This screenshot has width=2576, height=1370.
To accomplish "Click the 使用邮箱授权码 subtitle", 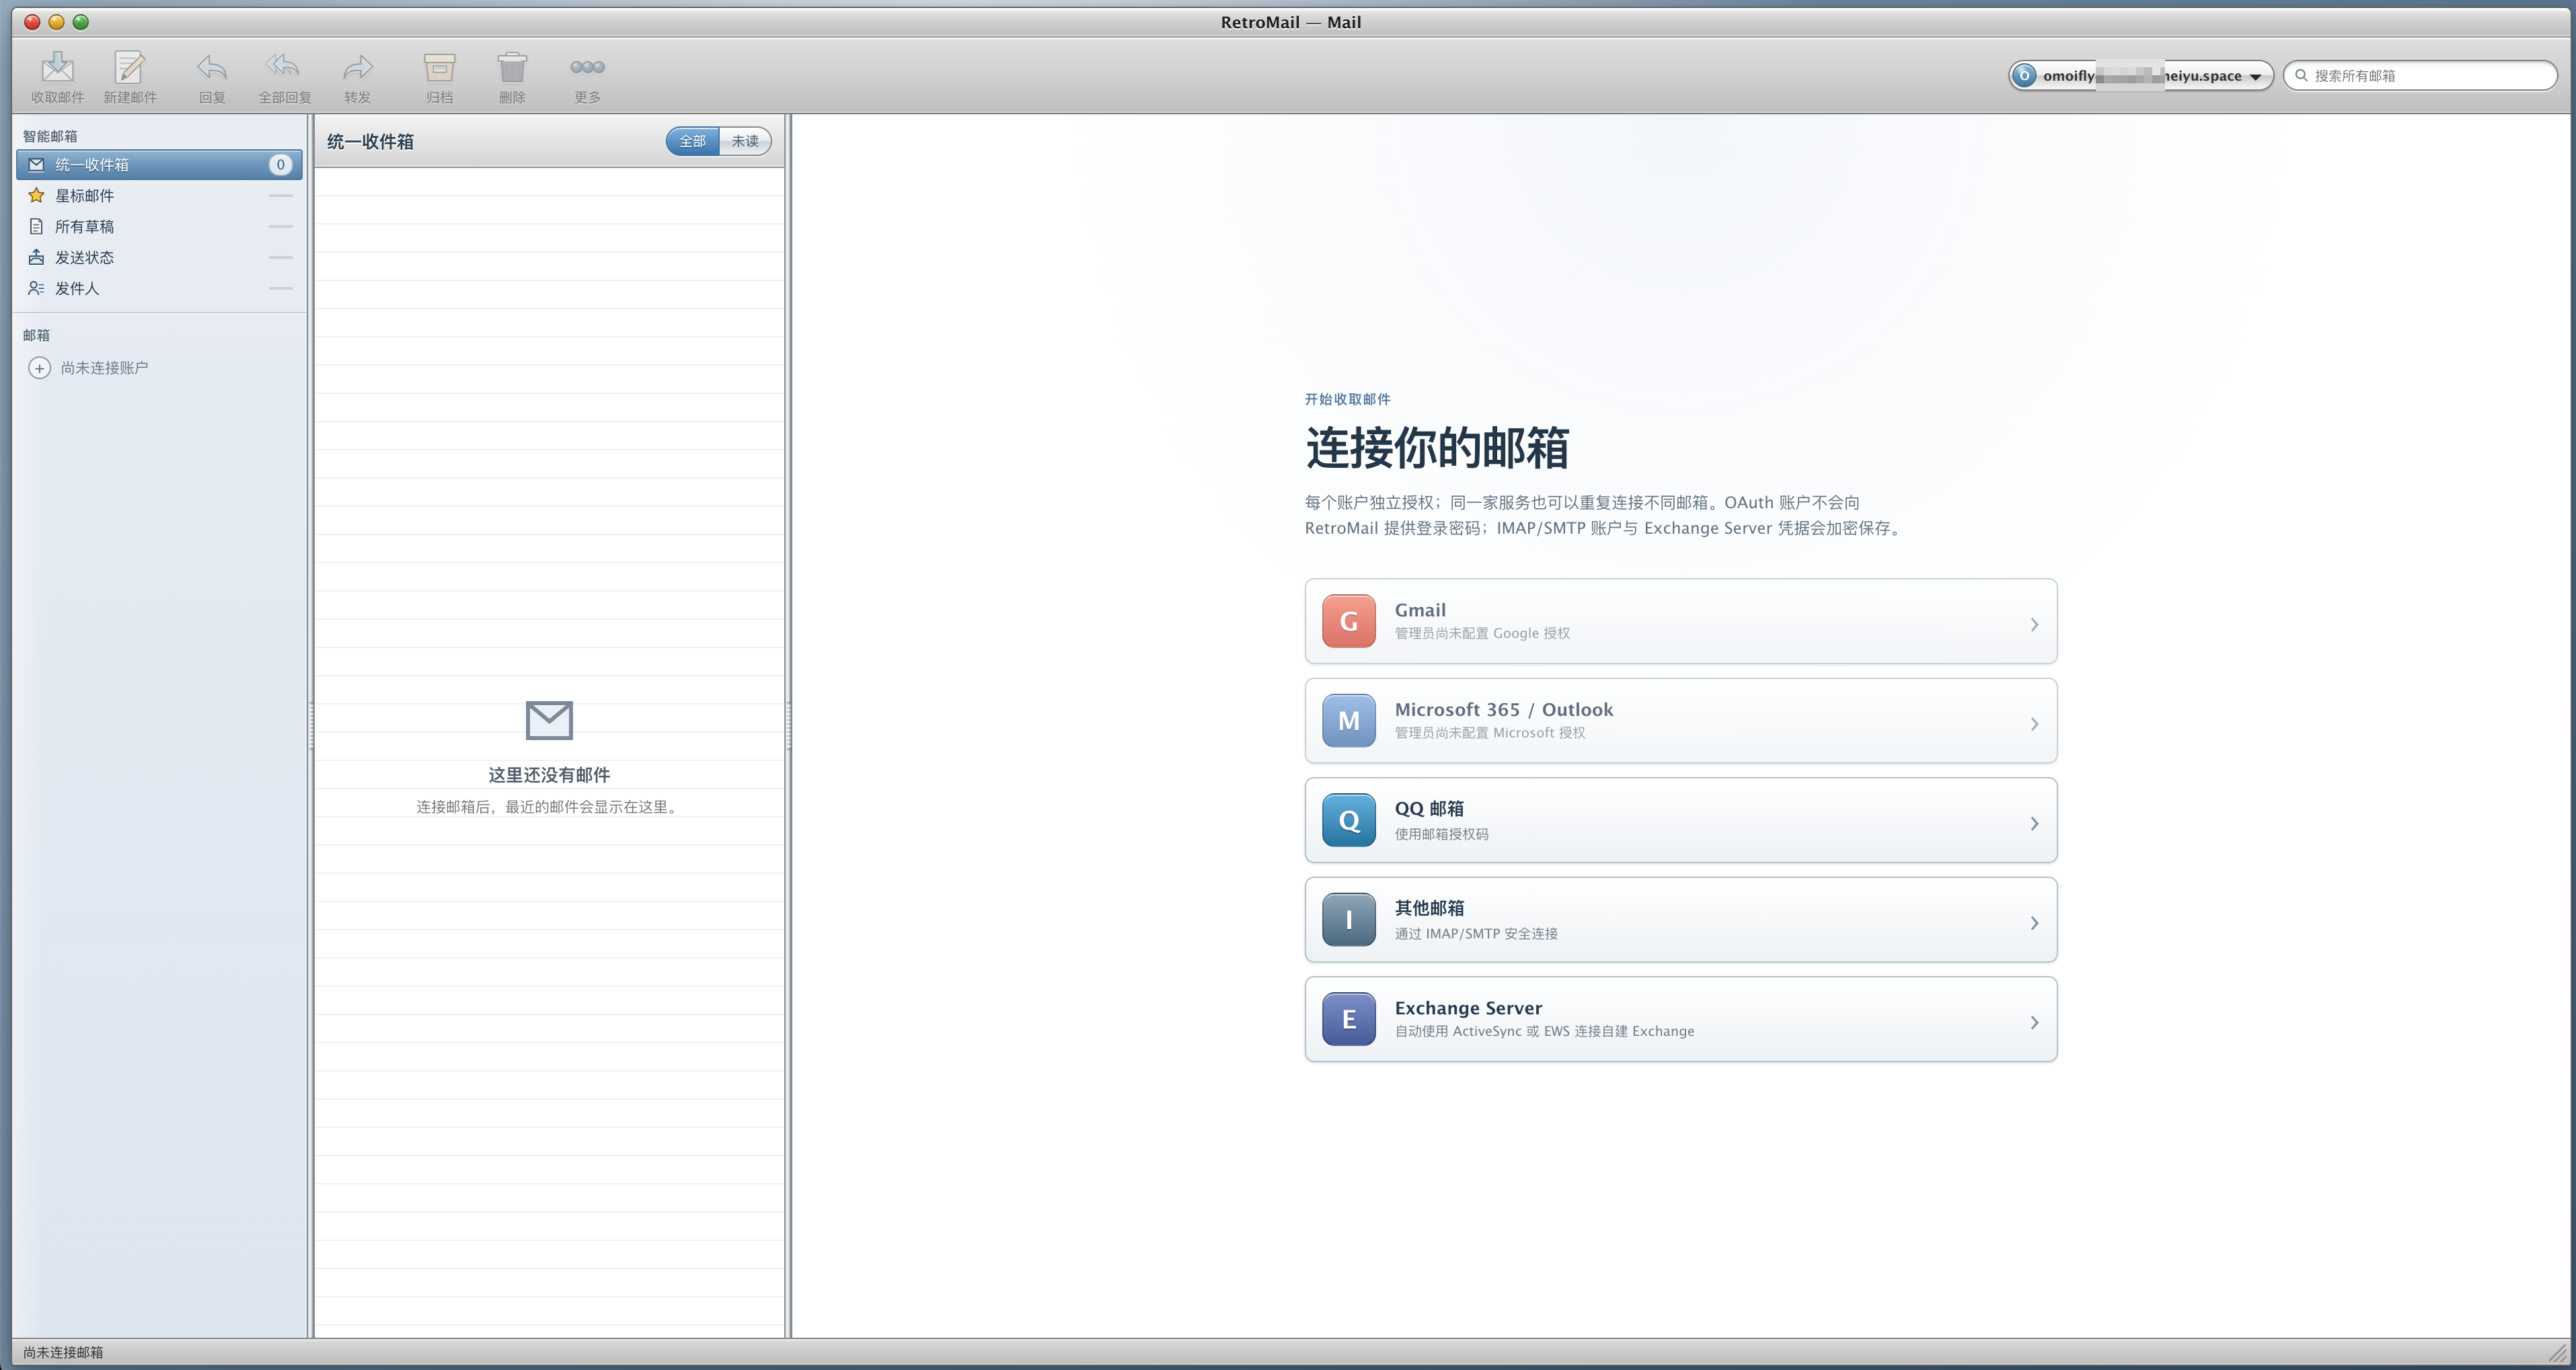I will [1441, 834].
